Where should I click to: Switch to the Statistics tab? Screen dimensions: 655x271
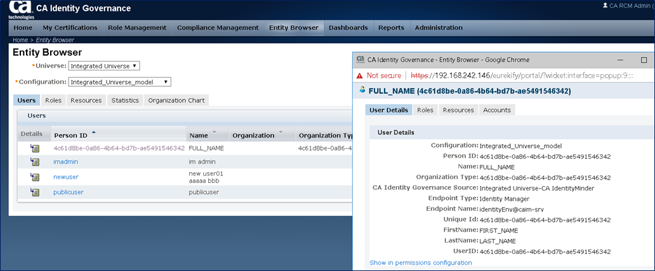[x=125, y=101]
